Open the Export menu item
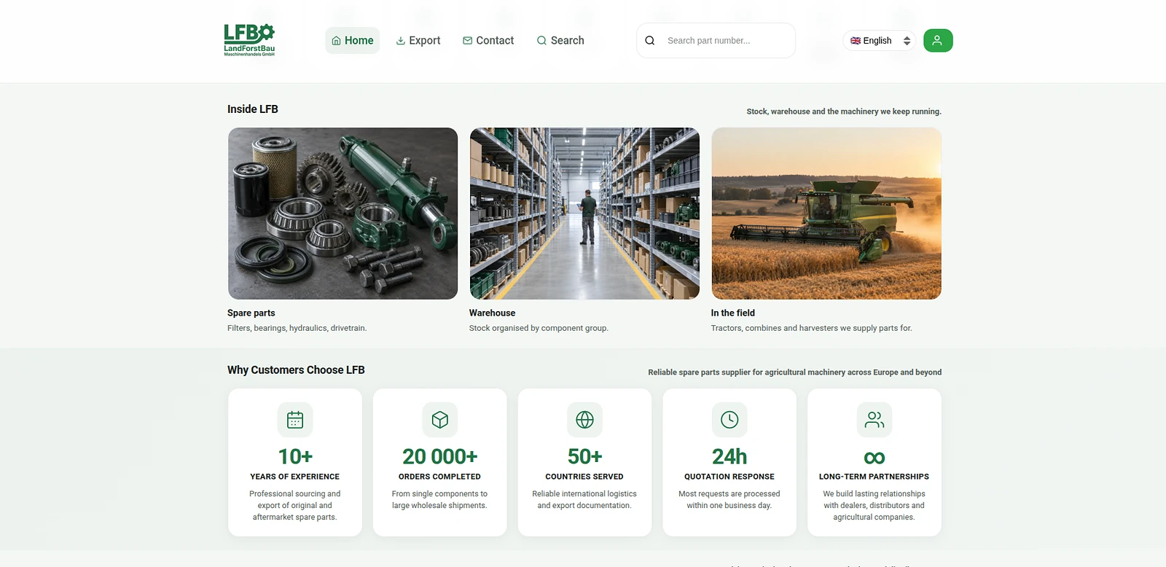1166x567 pixels. point(418,41)
